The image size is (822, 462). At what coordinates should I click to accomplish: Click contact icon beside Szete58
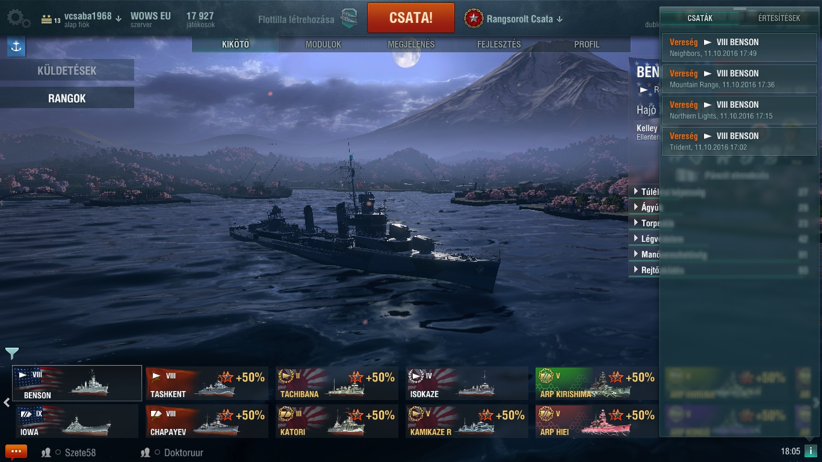pyautogui.click(x=46, y=452)
